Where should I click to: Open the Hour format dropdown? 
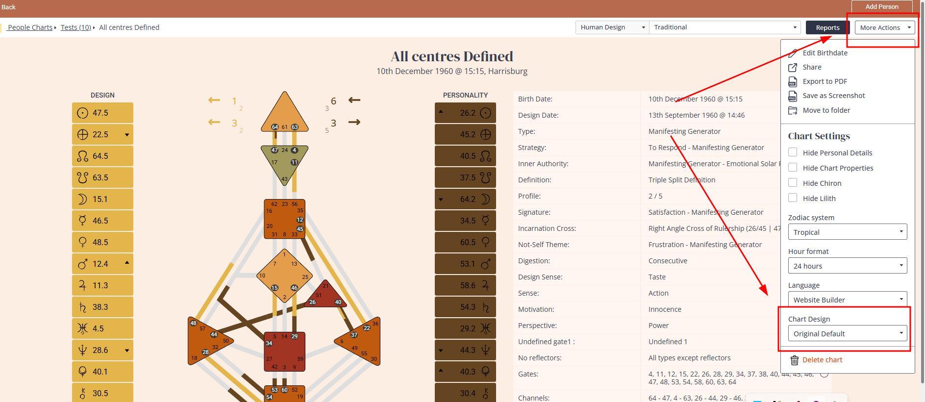point(847,266)
